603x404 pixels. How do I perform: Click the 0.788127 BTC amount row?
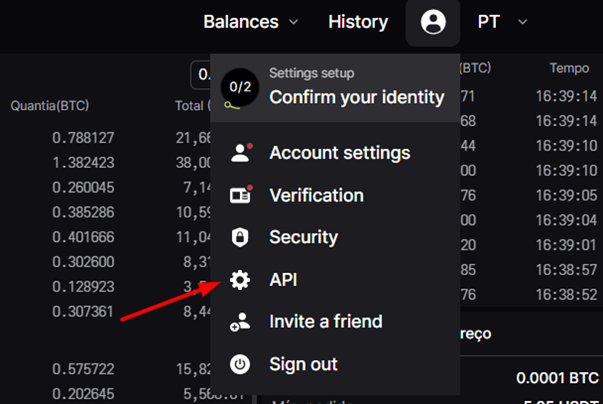pyautogui.click(x=83, y=138)
